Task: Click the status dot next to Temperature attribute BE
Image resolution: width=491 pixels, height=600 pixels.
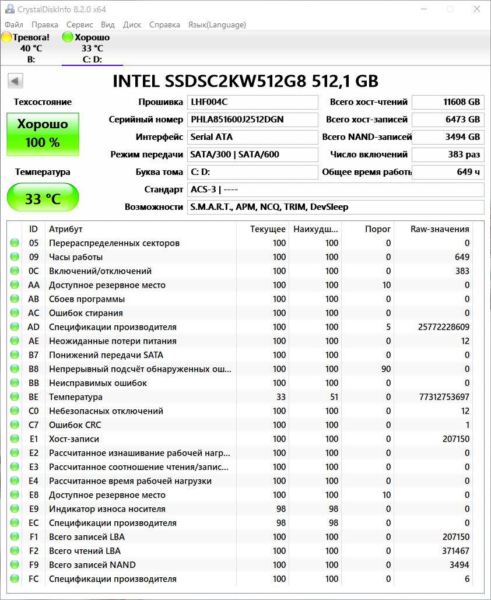Action: point(15,397)
